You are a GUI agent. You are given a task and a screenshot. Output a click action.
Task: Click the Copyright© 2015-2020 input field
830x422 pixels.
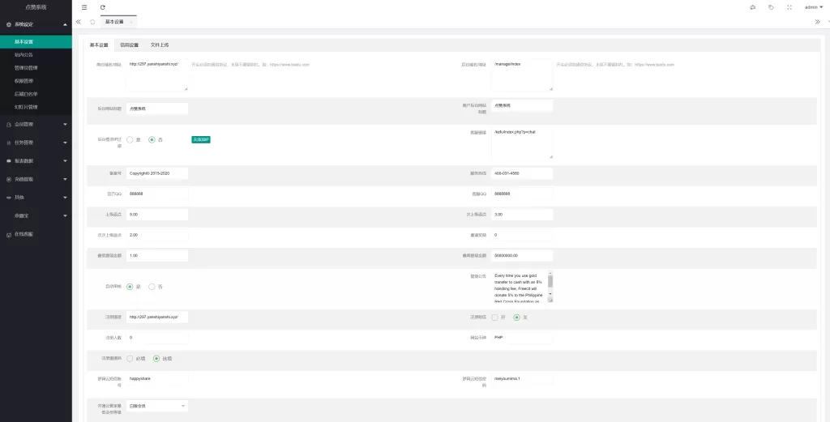point(157,173)
